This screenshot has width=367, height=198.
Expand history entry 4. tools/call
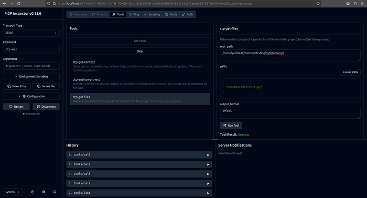pos(139,174)
